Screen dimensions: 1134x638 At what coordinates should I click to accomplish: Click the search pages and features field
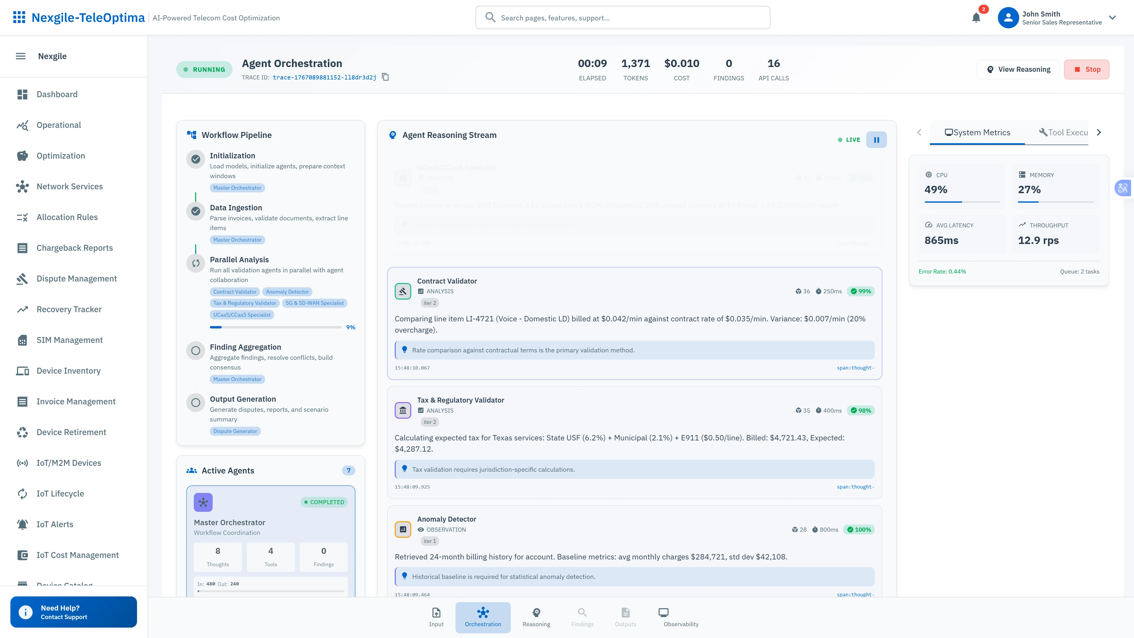[623, 18]
